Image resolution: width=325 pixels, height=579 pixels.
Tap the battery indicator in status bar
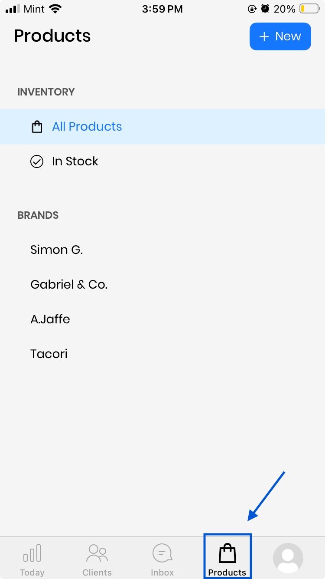click(309, 9)
